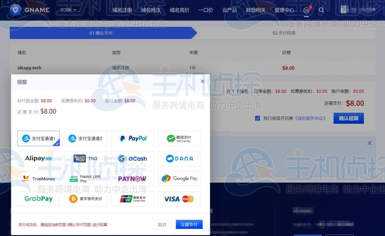Image resolution: width=385 pixels, height=236 pixels.
Task: Open the 其他相关 dropdown
Action: (x=256, y=10)
